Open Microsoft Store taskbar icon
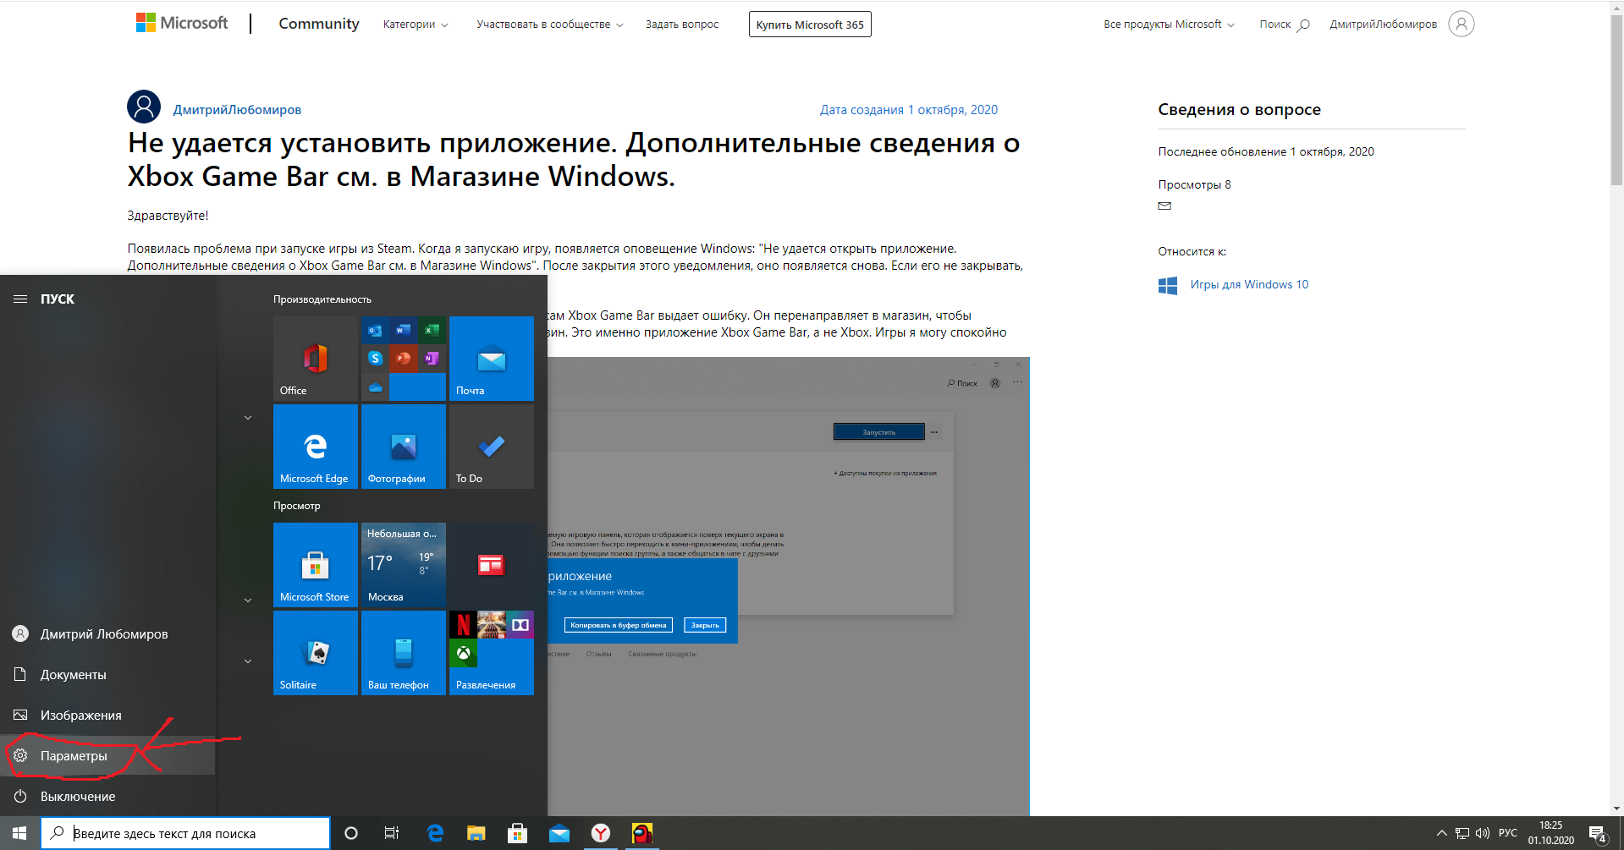The image size is (1624, 850). 517,833
